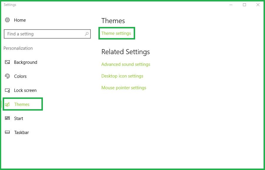
Task: Open the Theme settings link
Action: click(x=116, y=33)
